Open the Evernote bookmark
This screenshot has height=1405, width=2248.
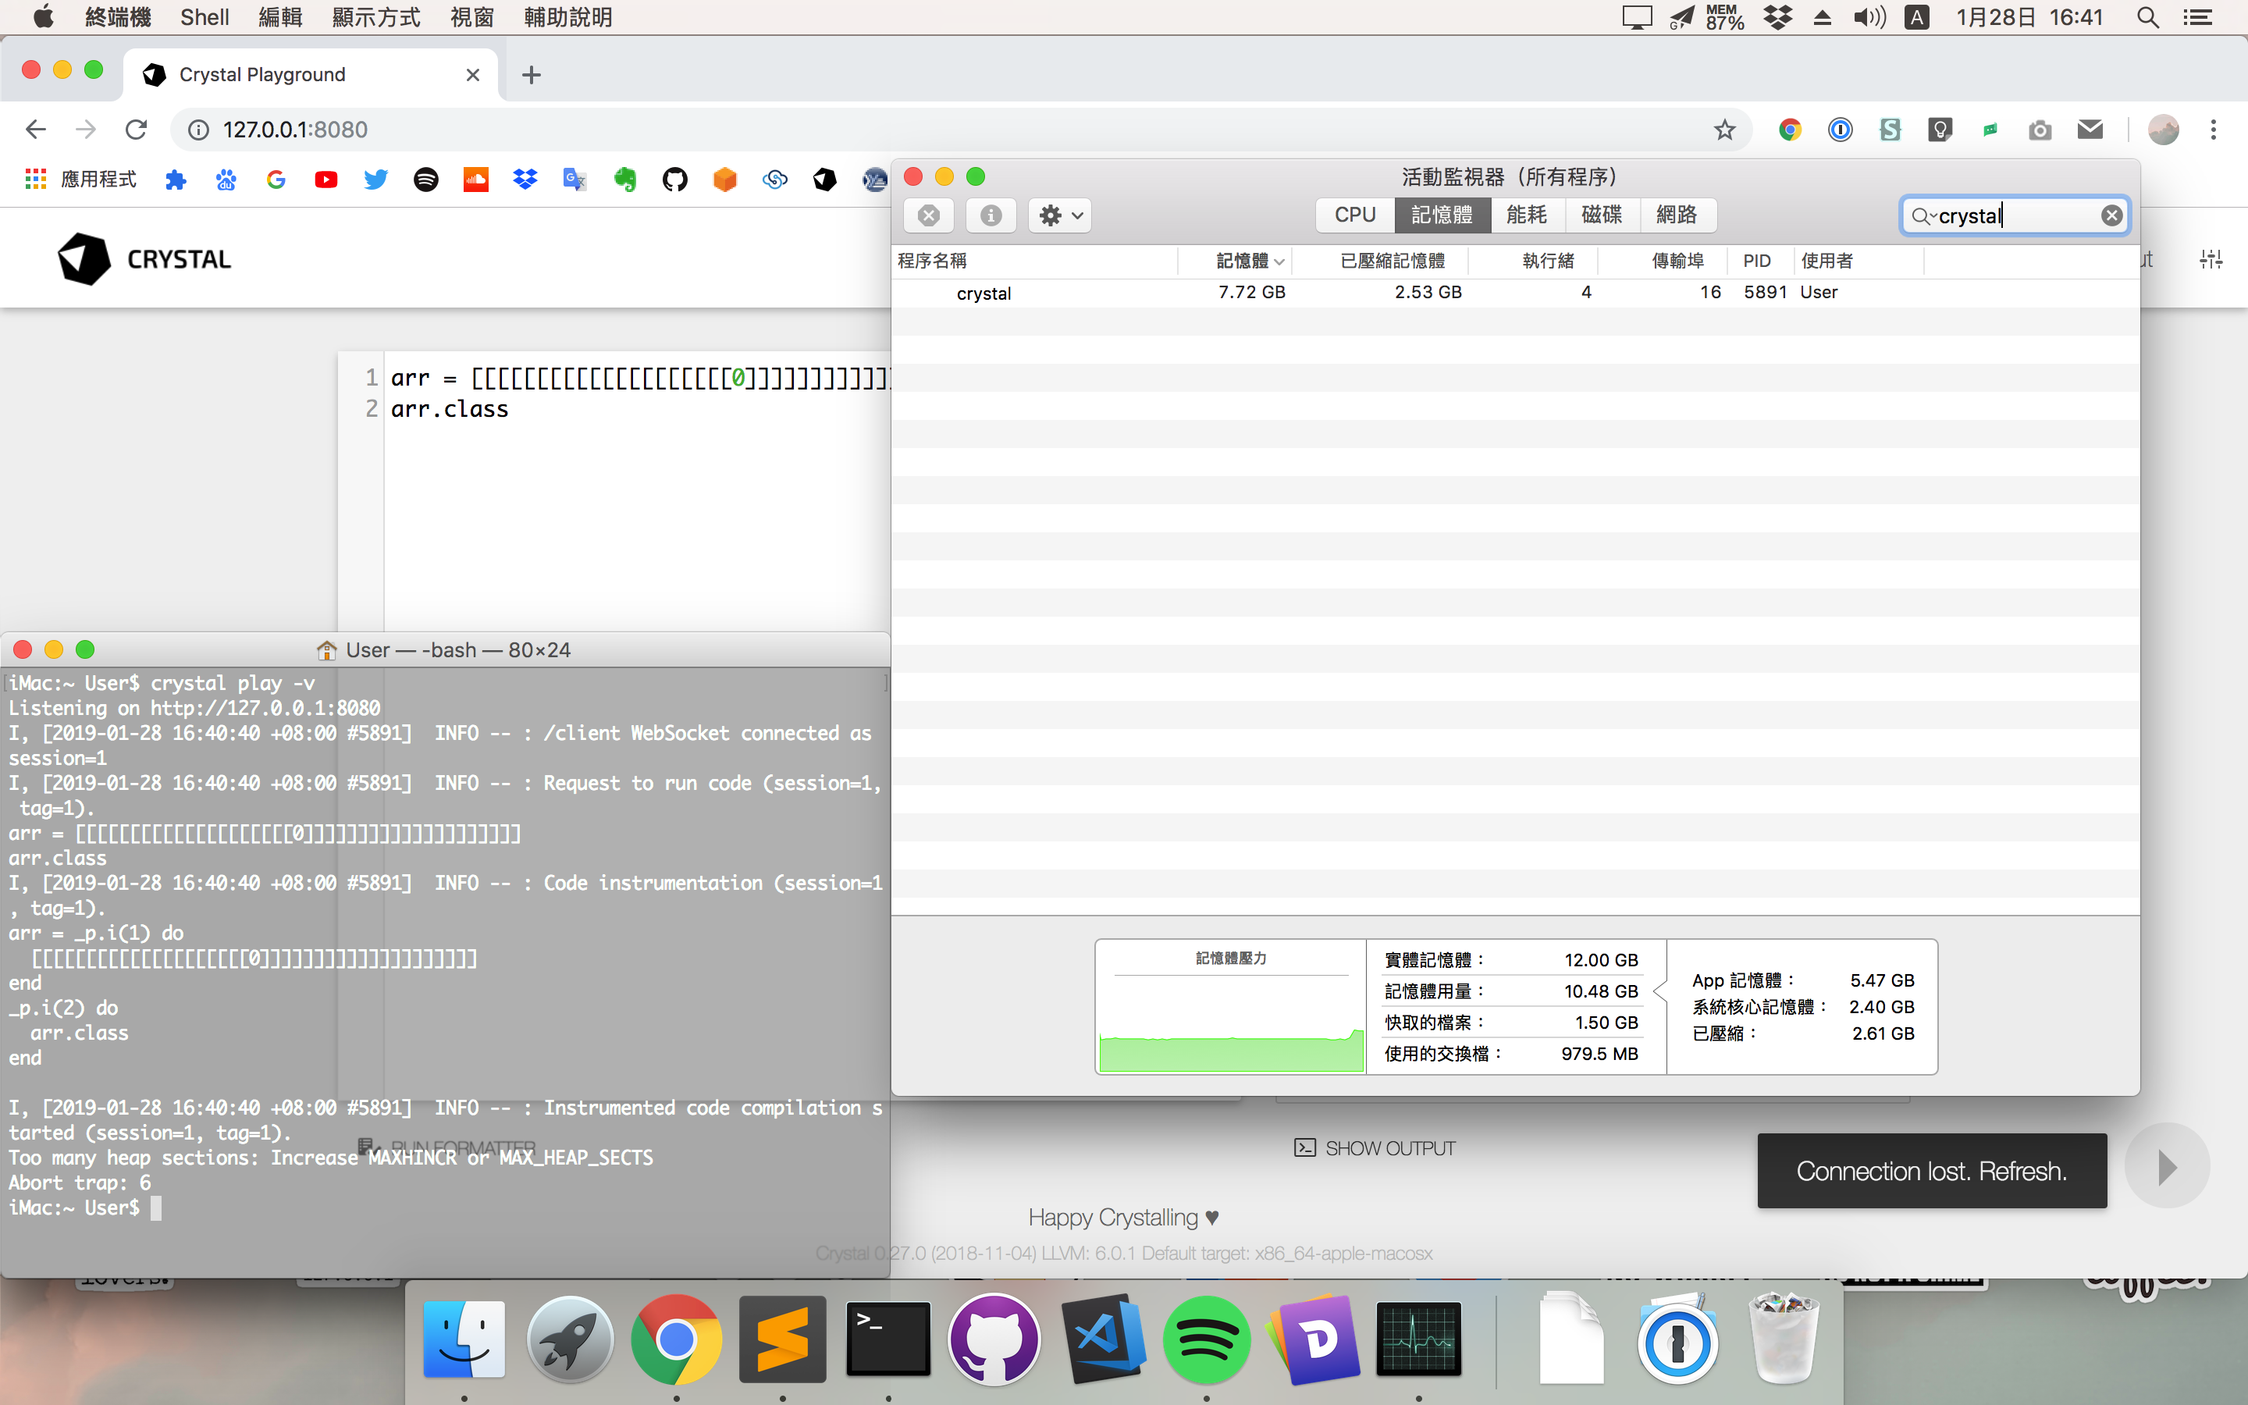(625, 180)
